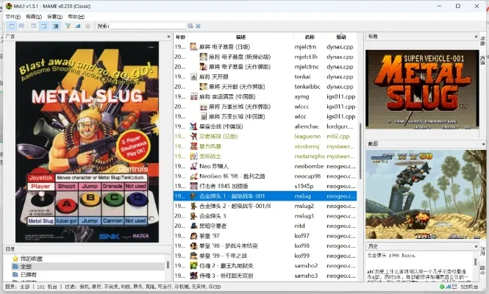Clear the search with the blue X icon
The image size is (489, 294).
coord(198,26)
